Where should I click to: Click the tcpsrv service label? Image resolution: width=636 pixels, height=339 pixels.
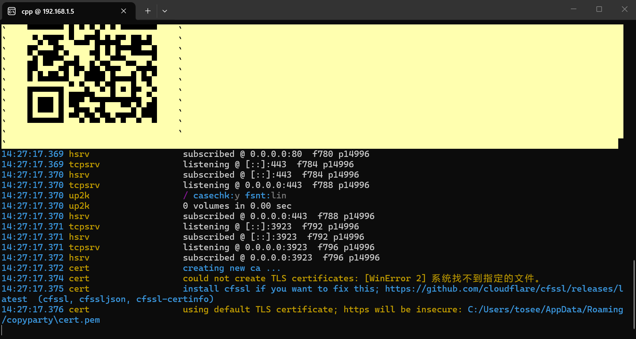(84, 164)
